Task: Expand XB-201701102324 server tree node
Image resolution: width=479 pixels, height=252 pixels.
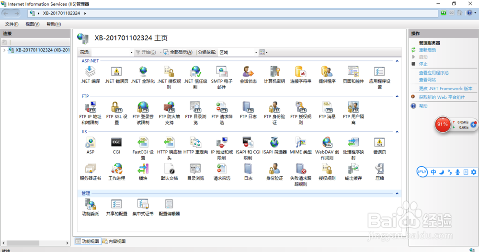Action: 4,50
